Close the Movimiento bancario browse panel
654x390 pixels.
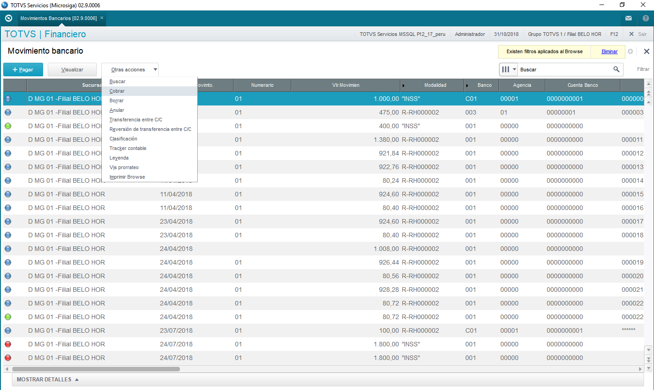pos(647,51)
